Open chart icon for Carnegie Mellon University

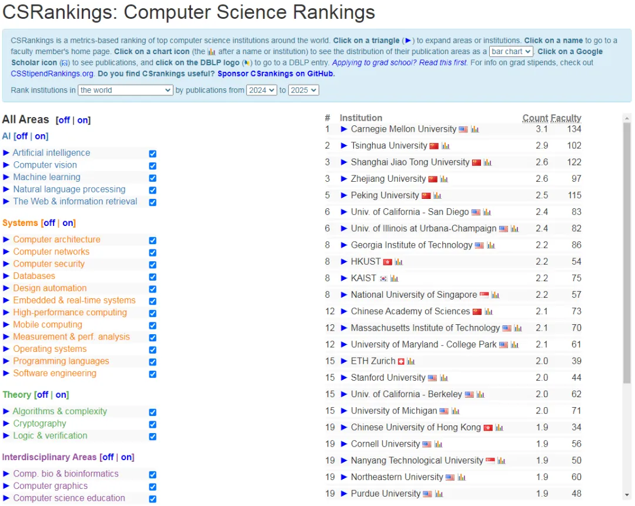(474, 129)
